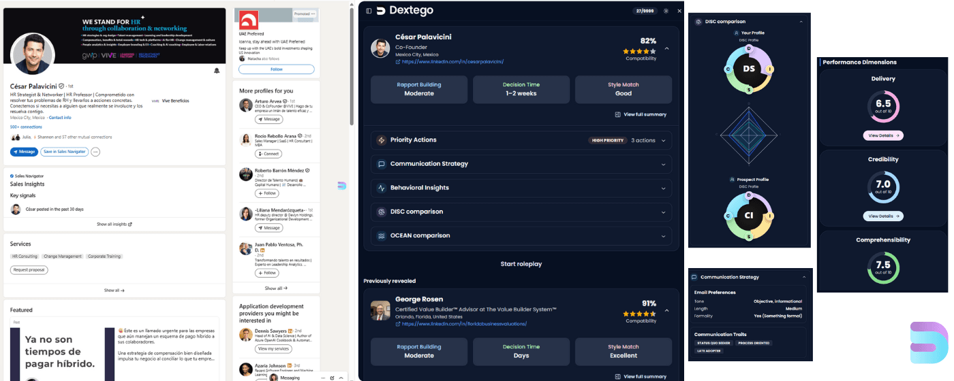Screen dimensions: 954x381
Task: Click the Communication Strategy chat icon
Action: click(382, 164)
